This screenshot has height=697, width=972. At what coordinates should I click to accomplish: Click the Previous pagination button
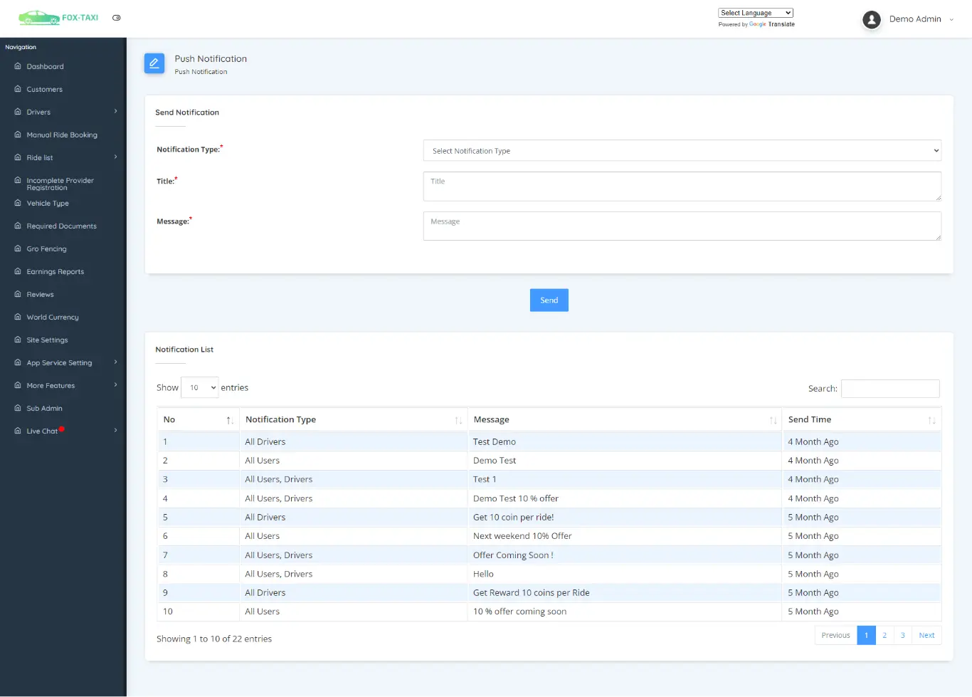836,635
